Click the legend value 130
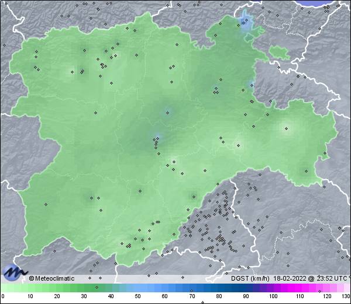 point(346,296)
